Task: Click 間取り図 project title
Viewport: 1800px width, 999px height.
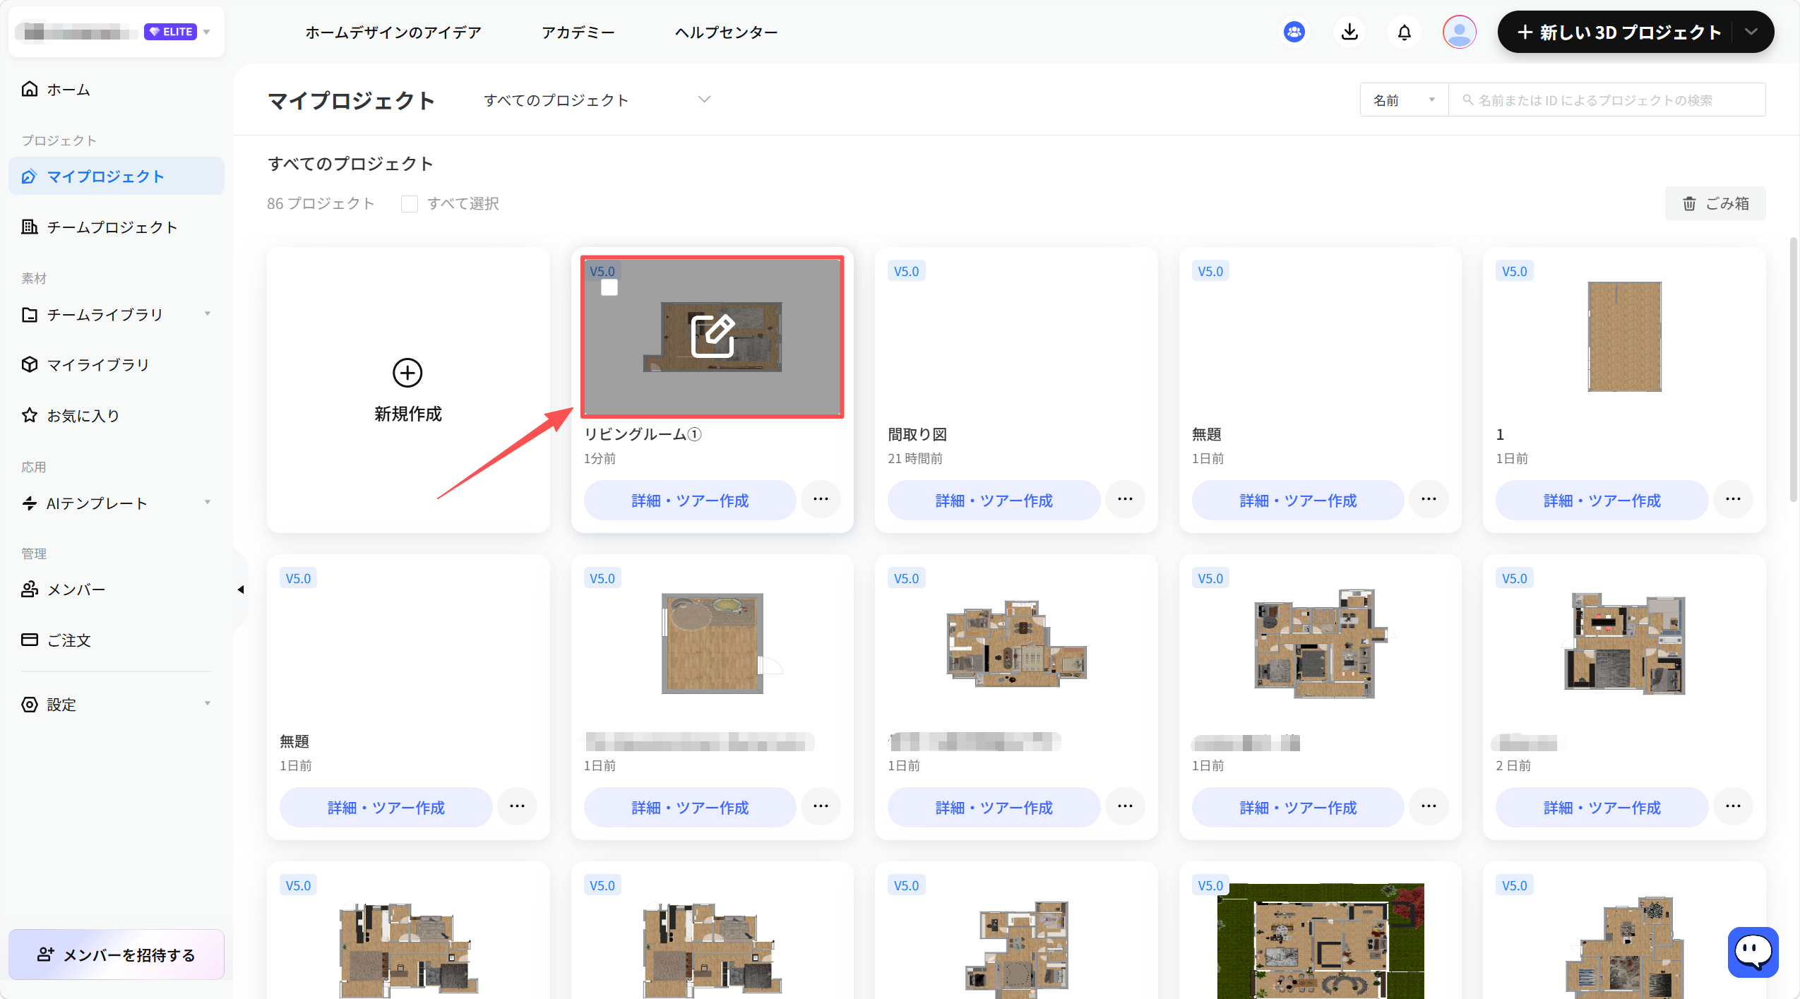Action: [x=917, y=434]
